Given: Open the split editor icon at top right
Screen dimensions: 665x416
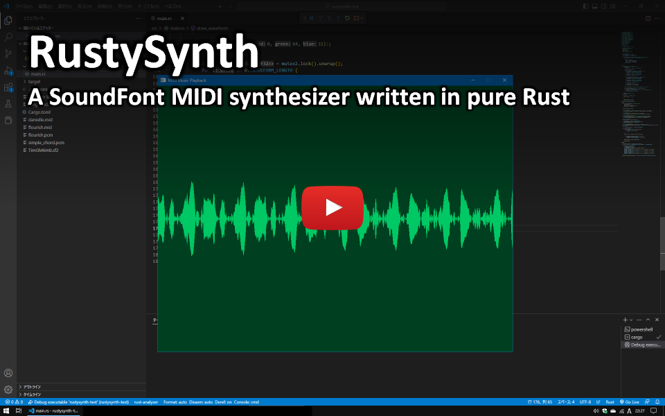Looking at the screenshot, I should [648, 18].
